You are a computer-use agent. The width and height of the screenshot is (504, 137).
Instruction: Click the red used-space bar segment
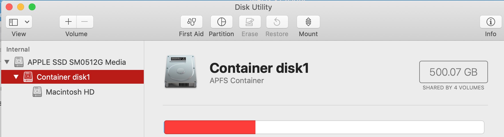pyautogui.click(x=210, y=127)
